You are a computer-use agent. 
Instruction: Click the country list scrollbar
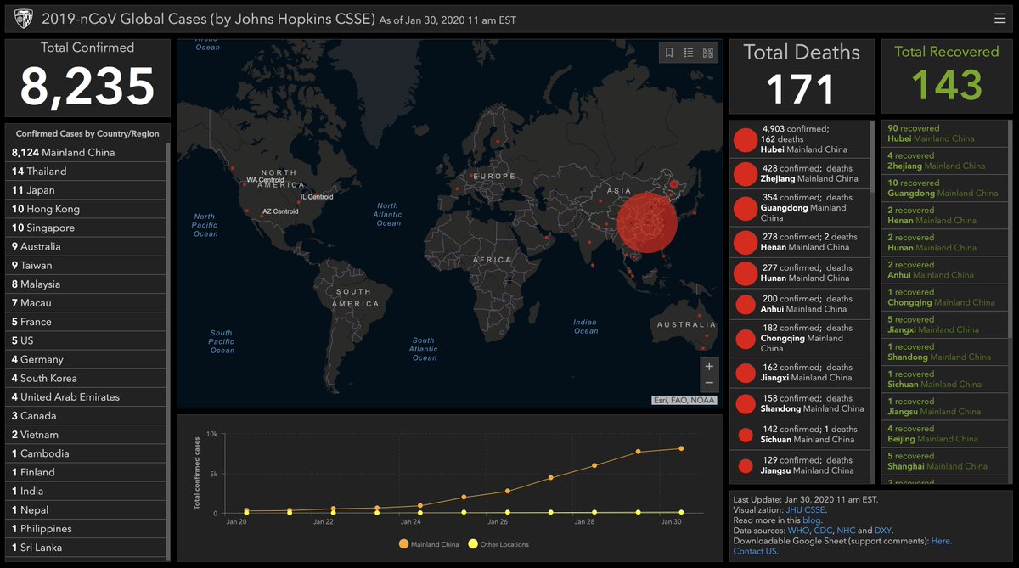(169, 351)
